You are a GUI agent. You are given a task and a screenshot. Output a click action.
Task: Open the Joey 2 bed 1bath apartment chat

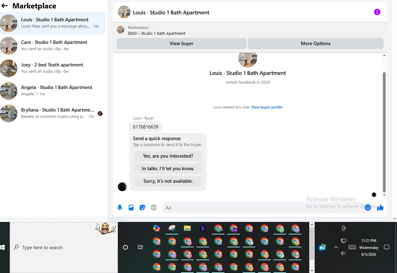(52, 68)
